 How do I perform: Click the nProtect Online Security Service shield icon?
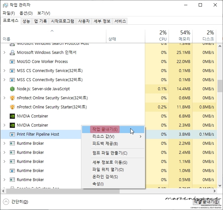12,98
